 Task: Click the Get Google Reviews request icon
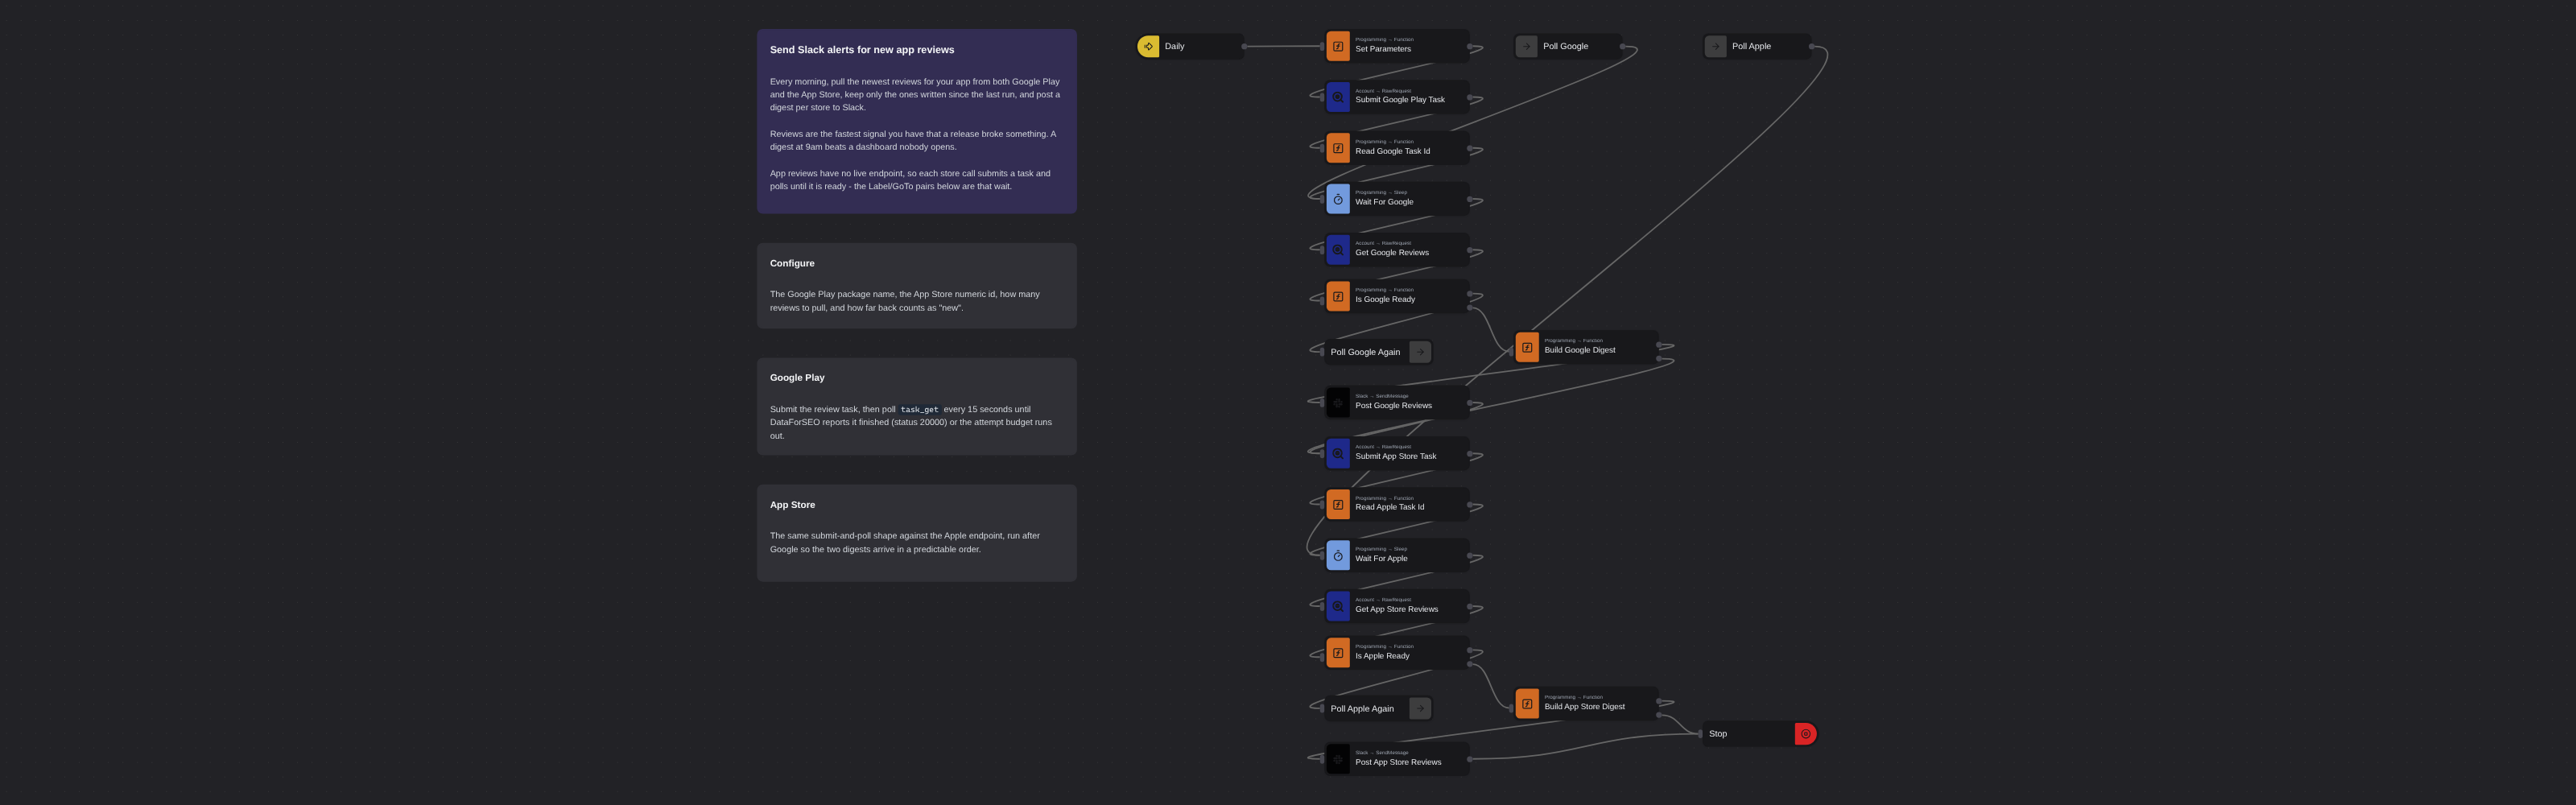1338,250
